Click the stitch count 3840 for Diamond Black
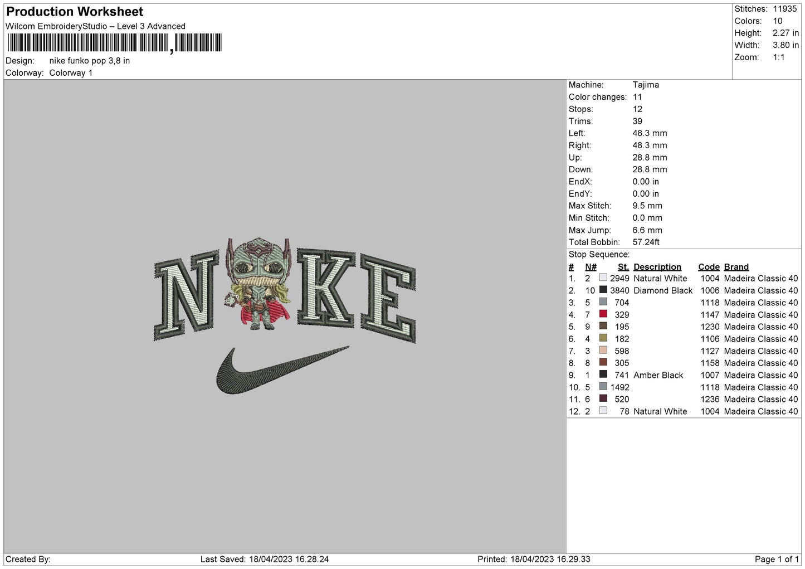This screenshot has height=569, width=805. point(619,290)
